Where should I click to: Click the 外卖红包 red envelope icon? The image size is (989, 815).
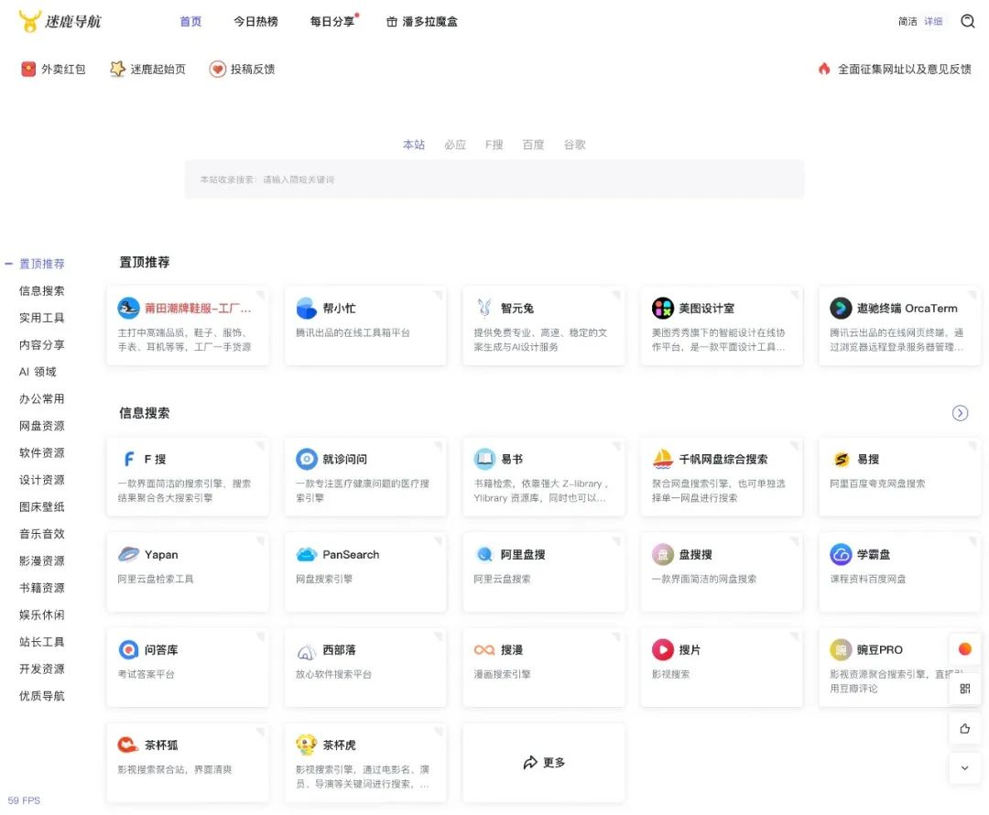28,69
